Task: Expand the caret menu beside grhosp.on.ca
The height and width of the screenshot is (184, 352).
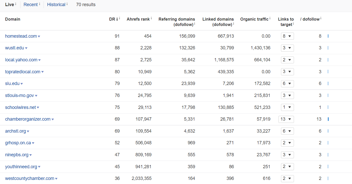Action: point(33,143)
